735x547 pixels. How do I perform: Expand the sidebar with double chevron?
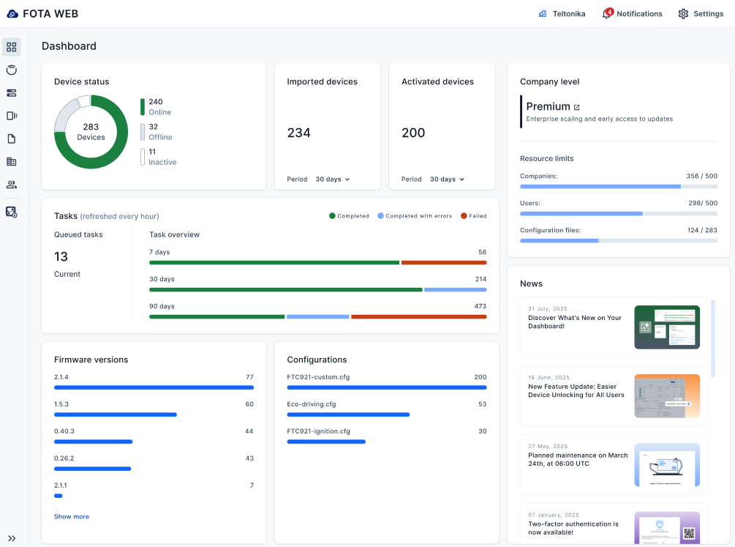12,538
